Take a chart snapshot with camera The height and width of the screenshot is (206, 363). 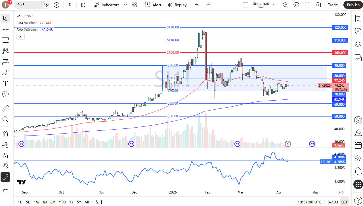tap(318, 5)
